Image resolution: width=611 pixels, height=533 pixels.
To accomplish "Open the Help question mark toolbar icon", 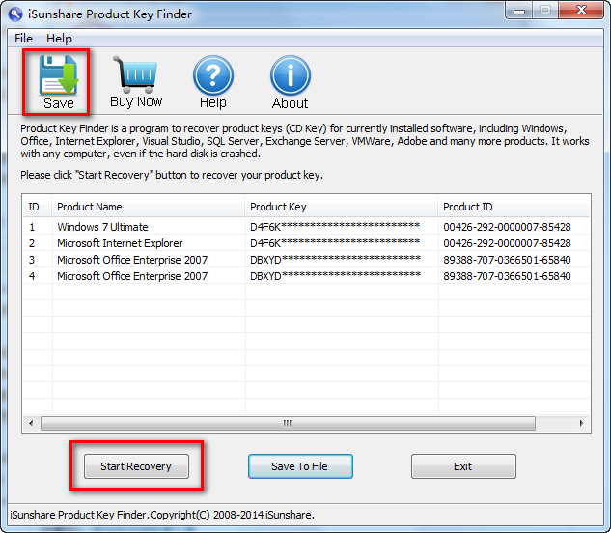I will point(213,82).
